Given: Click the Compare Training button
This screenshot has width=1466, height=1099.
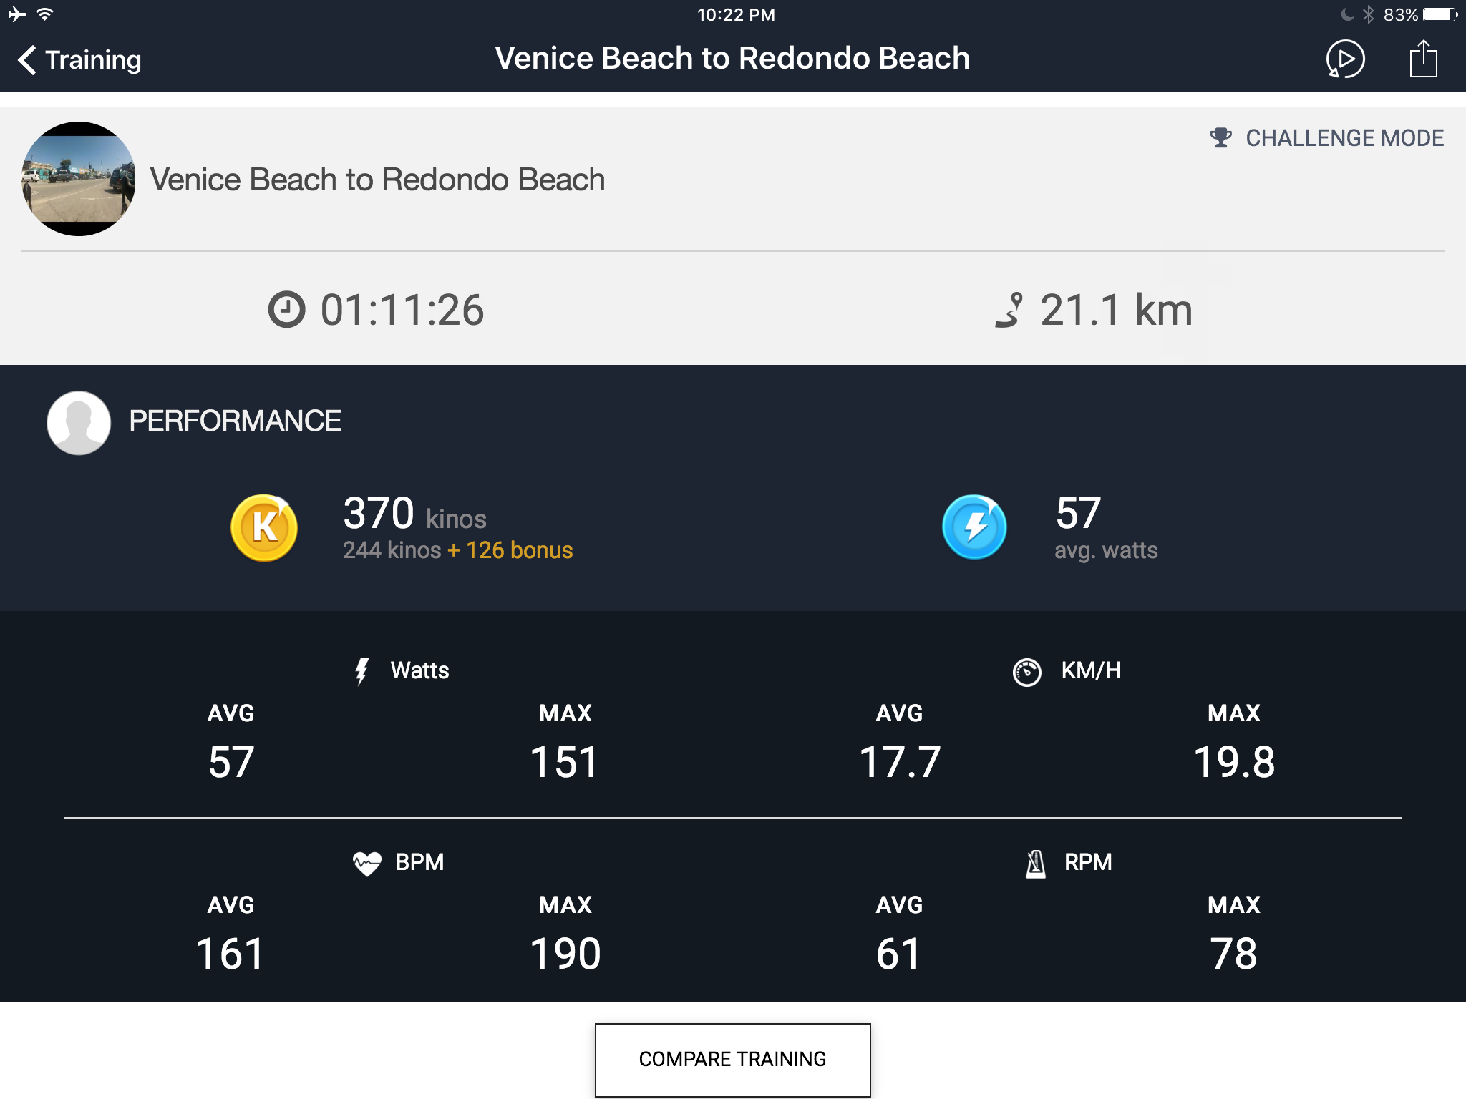Looking at the screenshot, I should (732, 1060).
